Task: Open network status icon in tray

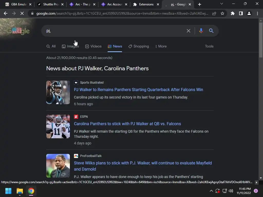Action: pos(224,191)
